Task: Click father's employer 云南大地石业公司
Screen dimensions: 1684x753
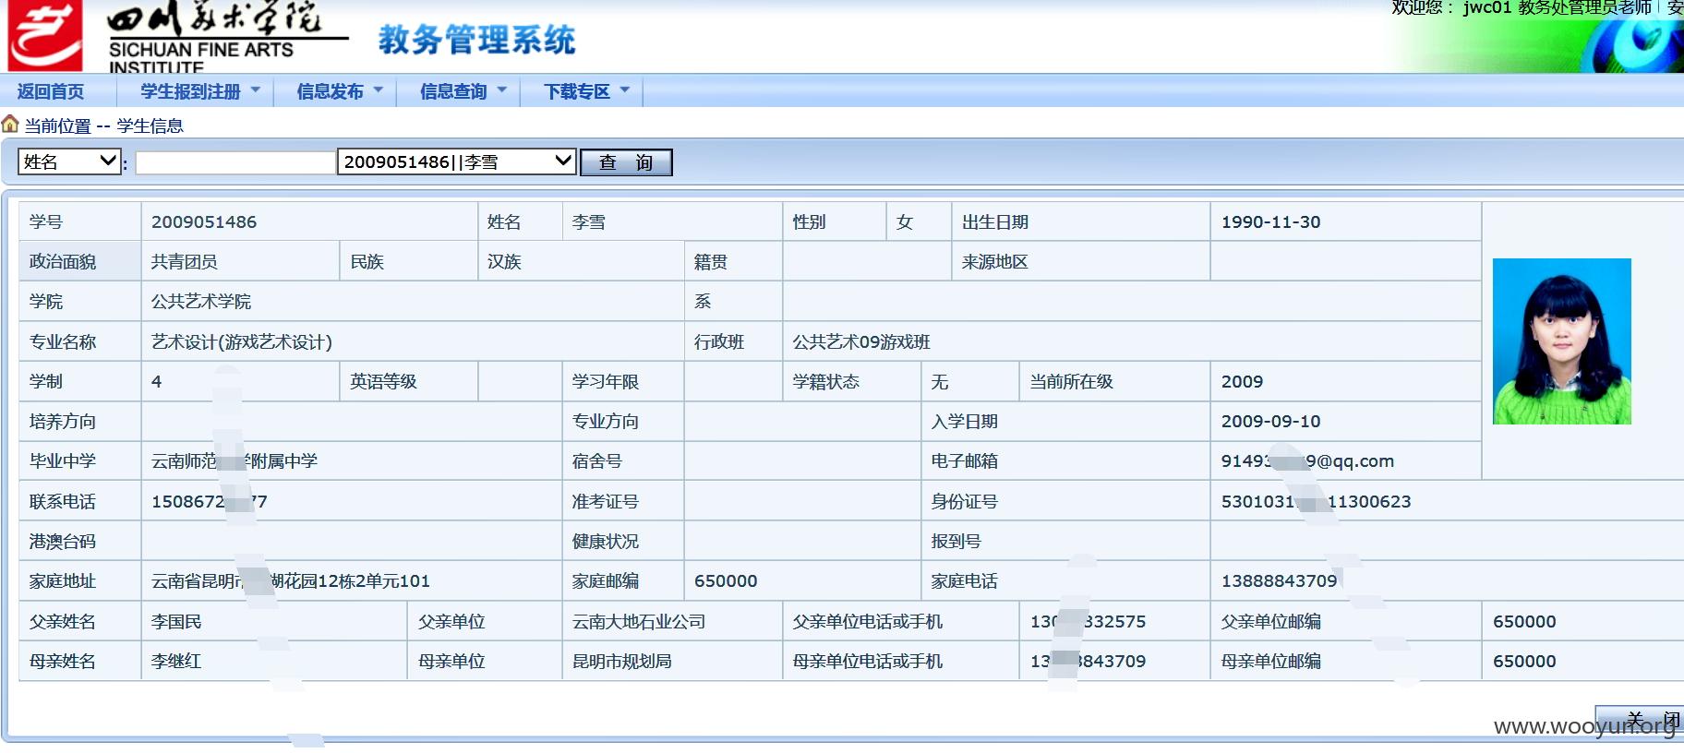Action: point(639,622)
